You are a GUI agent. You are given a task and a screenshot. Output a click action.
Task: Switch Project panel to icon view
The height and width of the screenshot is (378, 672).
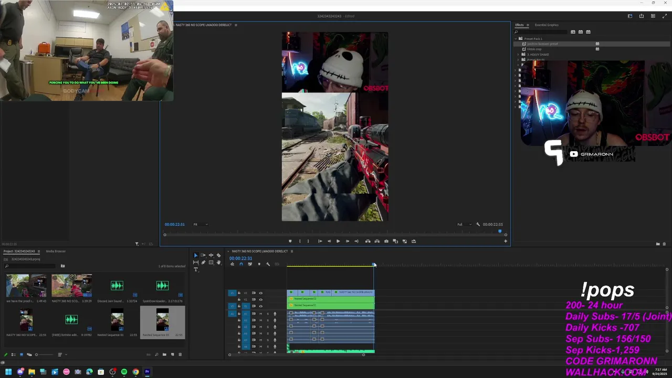22,354
